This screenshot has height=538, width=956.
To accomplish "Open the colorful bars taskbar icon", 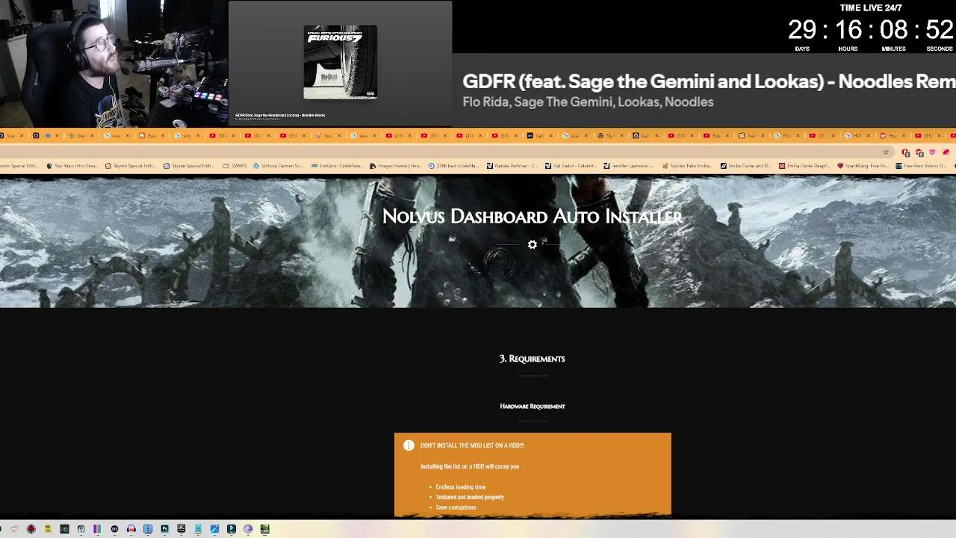I will (x=97, y=529).
